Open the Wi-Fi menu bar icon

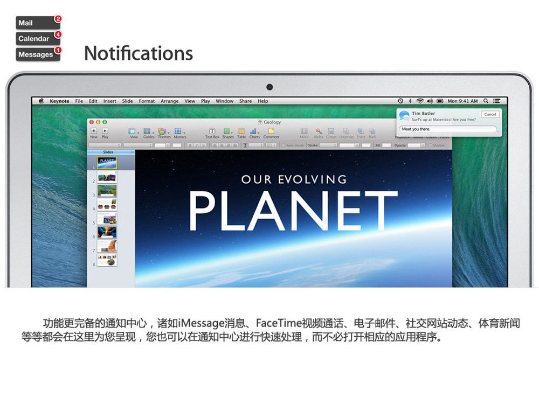click(x=420, y=101)
